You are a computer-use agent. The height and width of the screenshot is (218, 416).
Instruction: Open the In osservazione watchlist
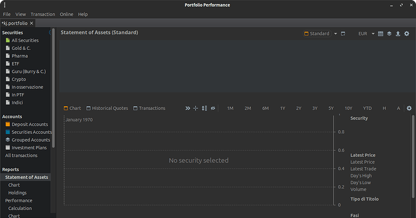coord(27,87)
